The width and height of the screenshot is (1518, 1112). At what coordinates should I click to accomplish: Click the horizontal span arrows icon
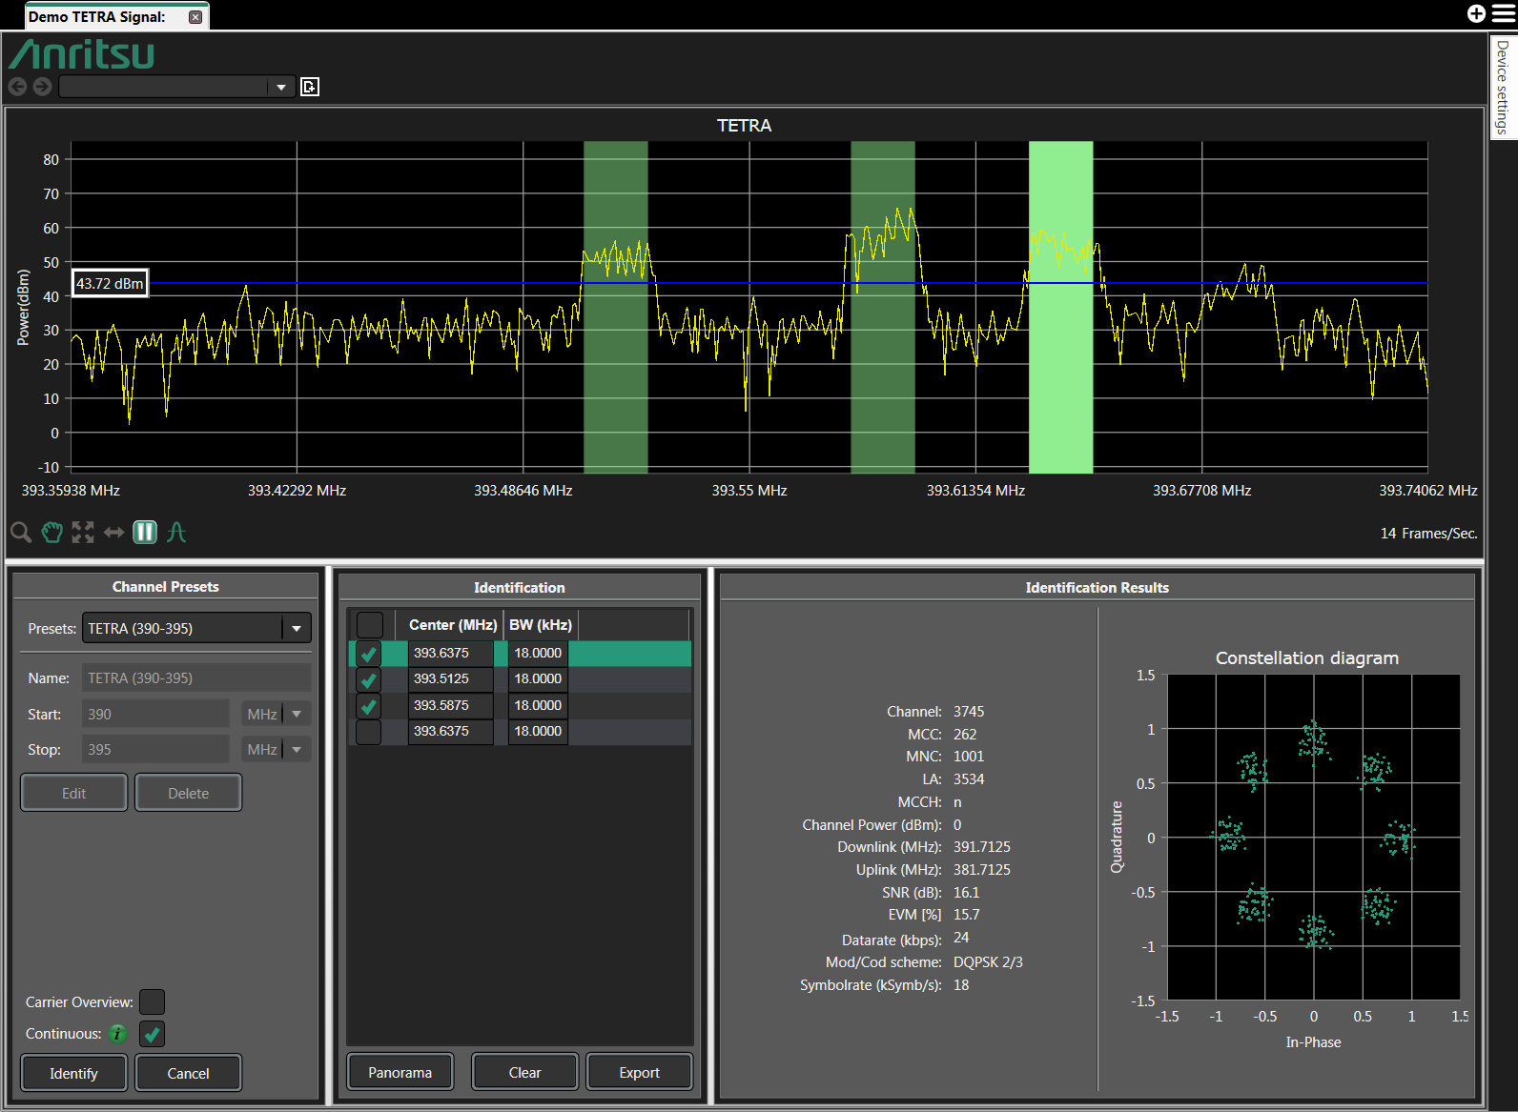[113, 532]
